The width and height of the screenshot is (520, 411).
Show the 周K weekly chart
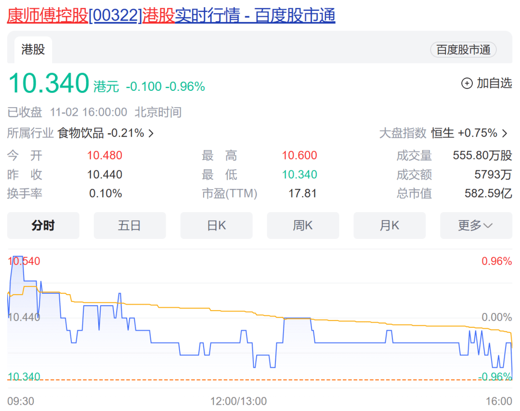click(303, 225)
